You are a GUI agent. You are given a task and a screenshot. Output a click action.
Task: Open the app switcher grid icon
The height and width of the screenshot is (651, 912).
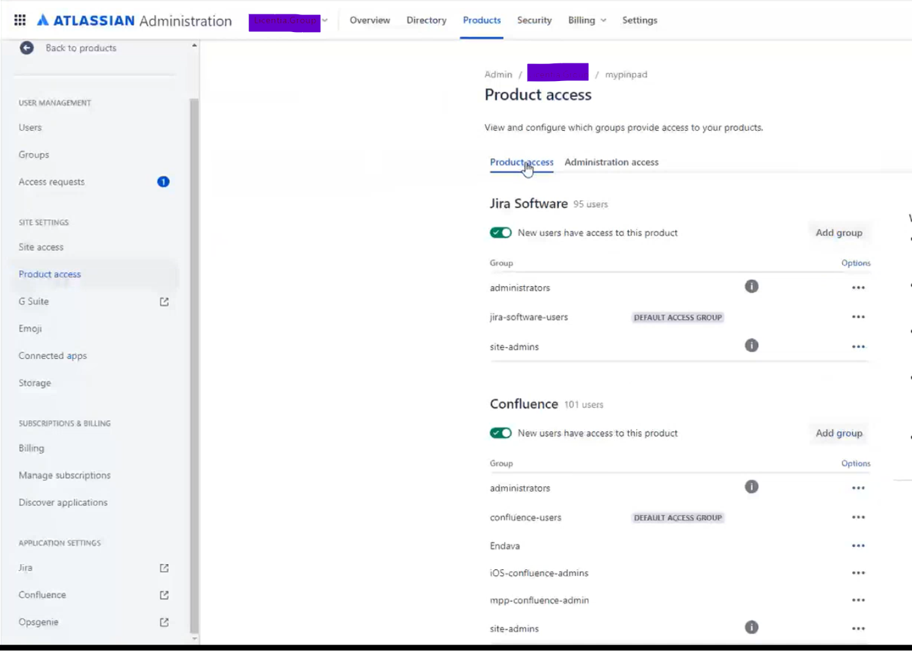[20, 20]
